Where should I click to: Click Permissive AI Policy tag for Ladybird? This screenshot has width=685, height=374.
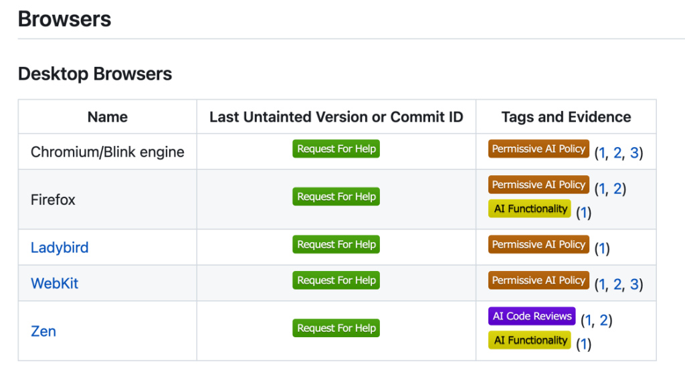point(539,245)
